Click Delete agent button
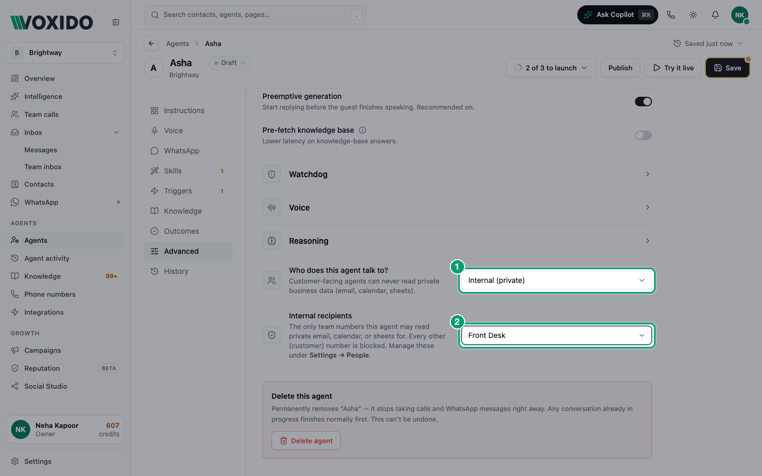This screenshot has height=476, width=762. click(x=306, y=441)
